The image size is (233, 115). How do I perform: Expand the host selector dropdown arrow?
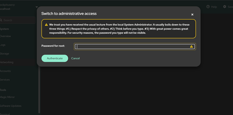[x=37, y=7]
